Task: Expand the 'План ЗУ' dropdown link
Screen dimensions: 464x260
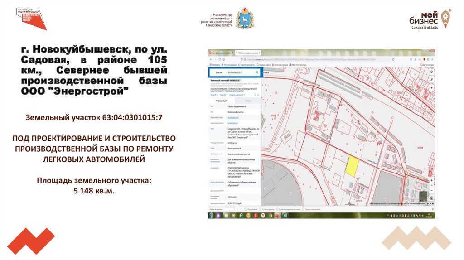Action: coord(214,95)
